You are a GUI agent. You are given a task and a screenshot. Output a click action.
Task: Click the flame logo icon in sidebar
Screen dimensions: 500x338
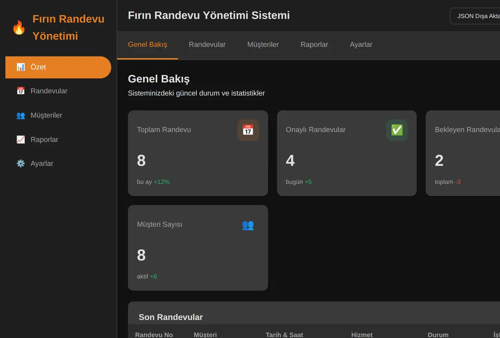(x=19, y=28)
